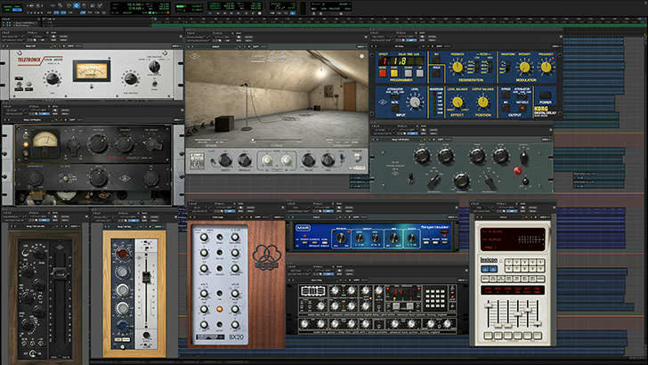
Task: Click the Korg Effect level balance knob
Action: pyautogui.click(x=458, y=101)
